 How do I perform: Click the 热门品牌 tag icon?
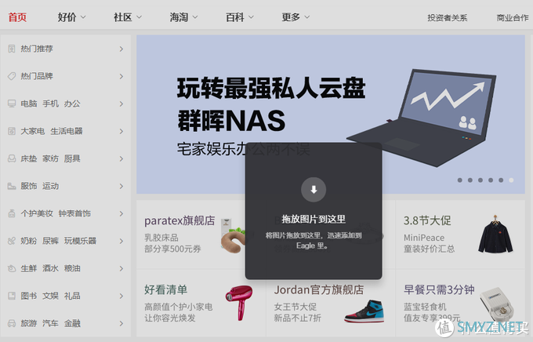pos(12,76)
